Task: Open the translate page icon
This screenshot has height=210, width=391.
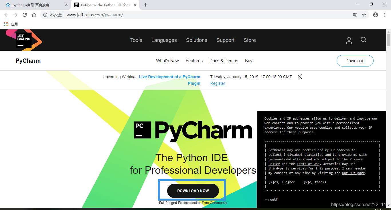Action: 355,15
